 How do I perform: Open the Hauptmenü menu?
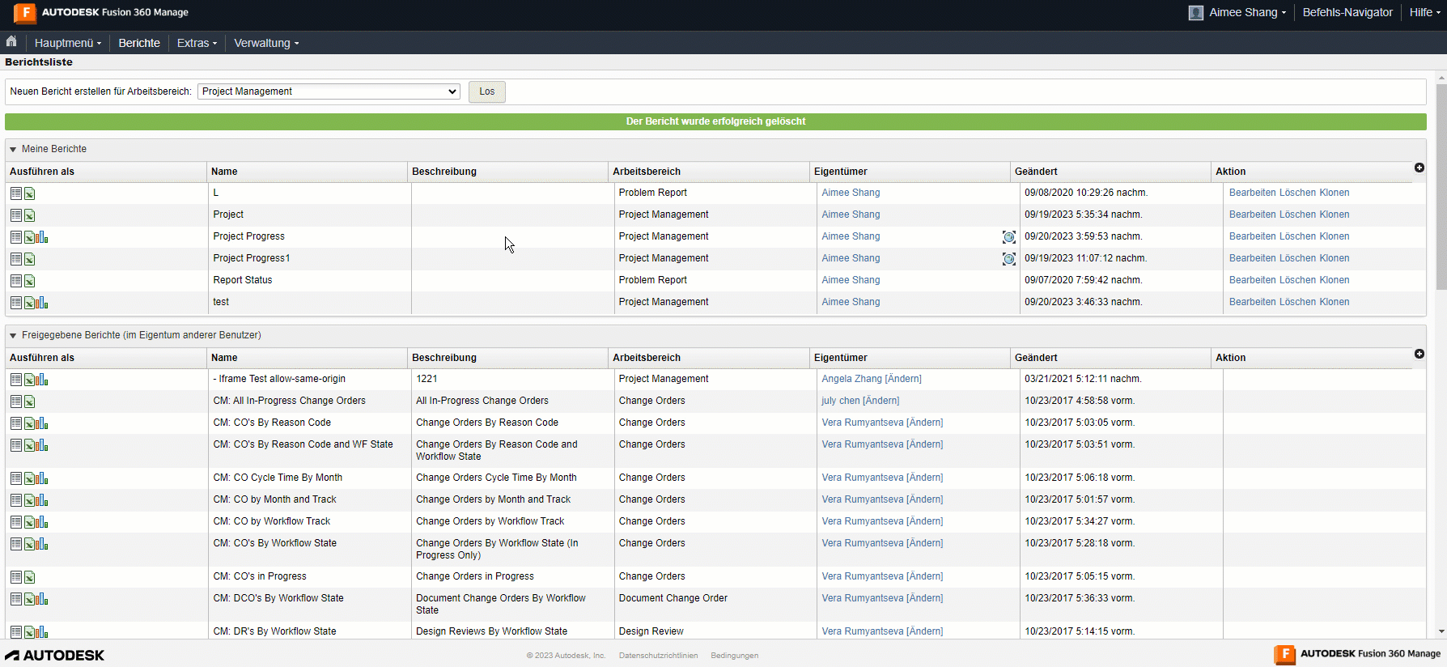point(68,43)
